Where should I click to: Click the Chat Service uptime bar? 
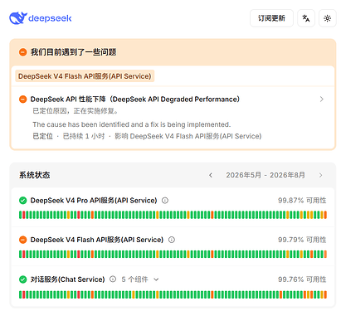(173, 294)
